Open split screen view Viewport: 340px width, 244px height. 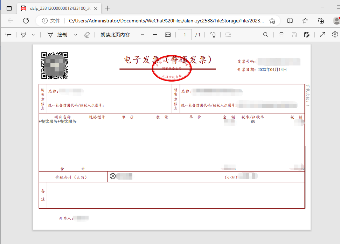tap(290, 21)
